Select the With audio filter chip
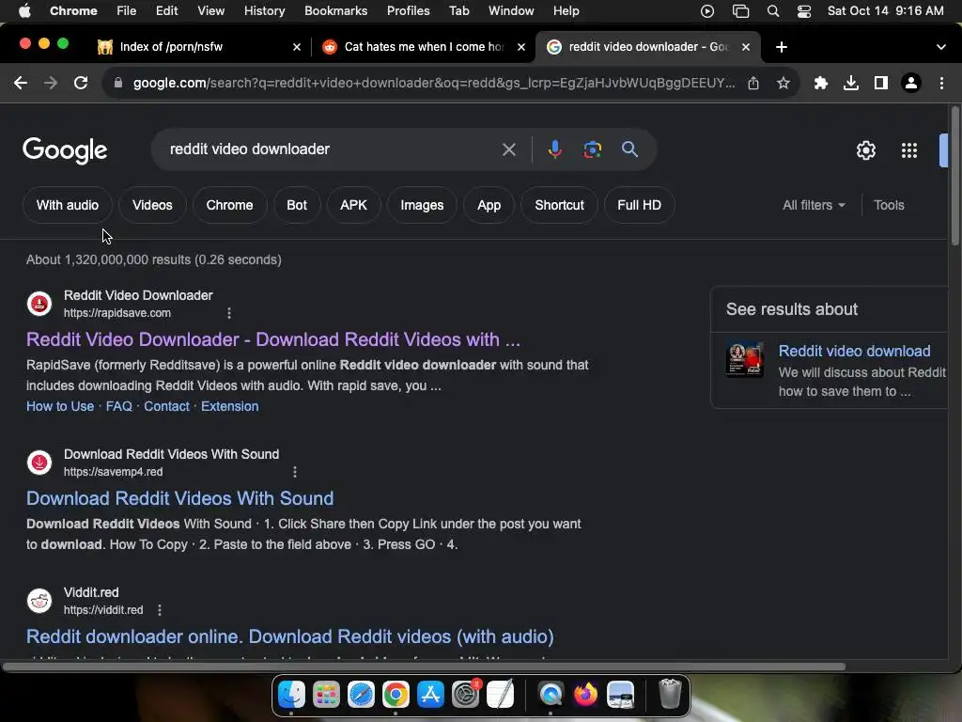The height and width of the screenshot is (722, 962). tap(68, 205)
